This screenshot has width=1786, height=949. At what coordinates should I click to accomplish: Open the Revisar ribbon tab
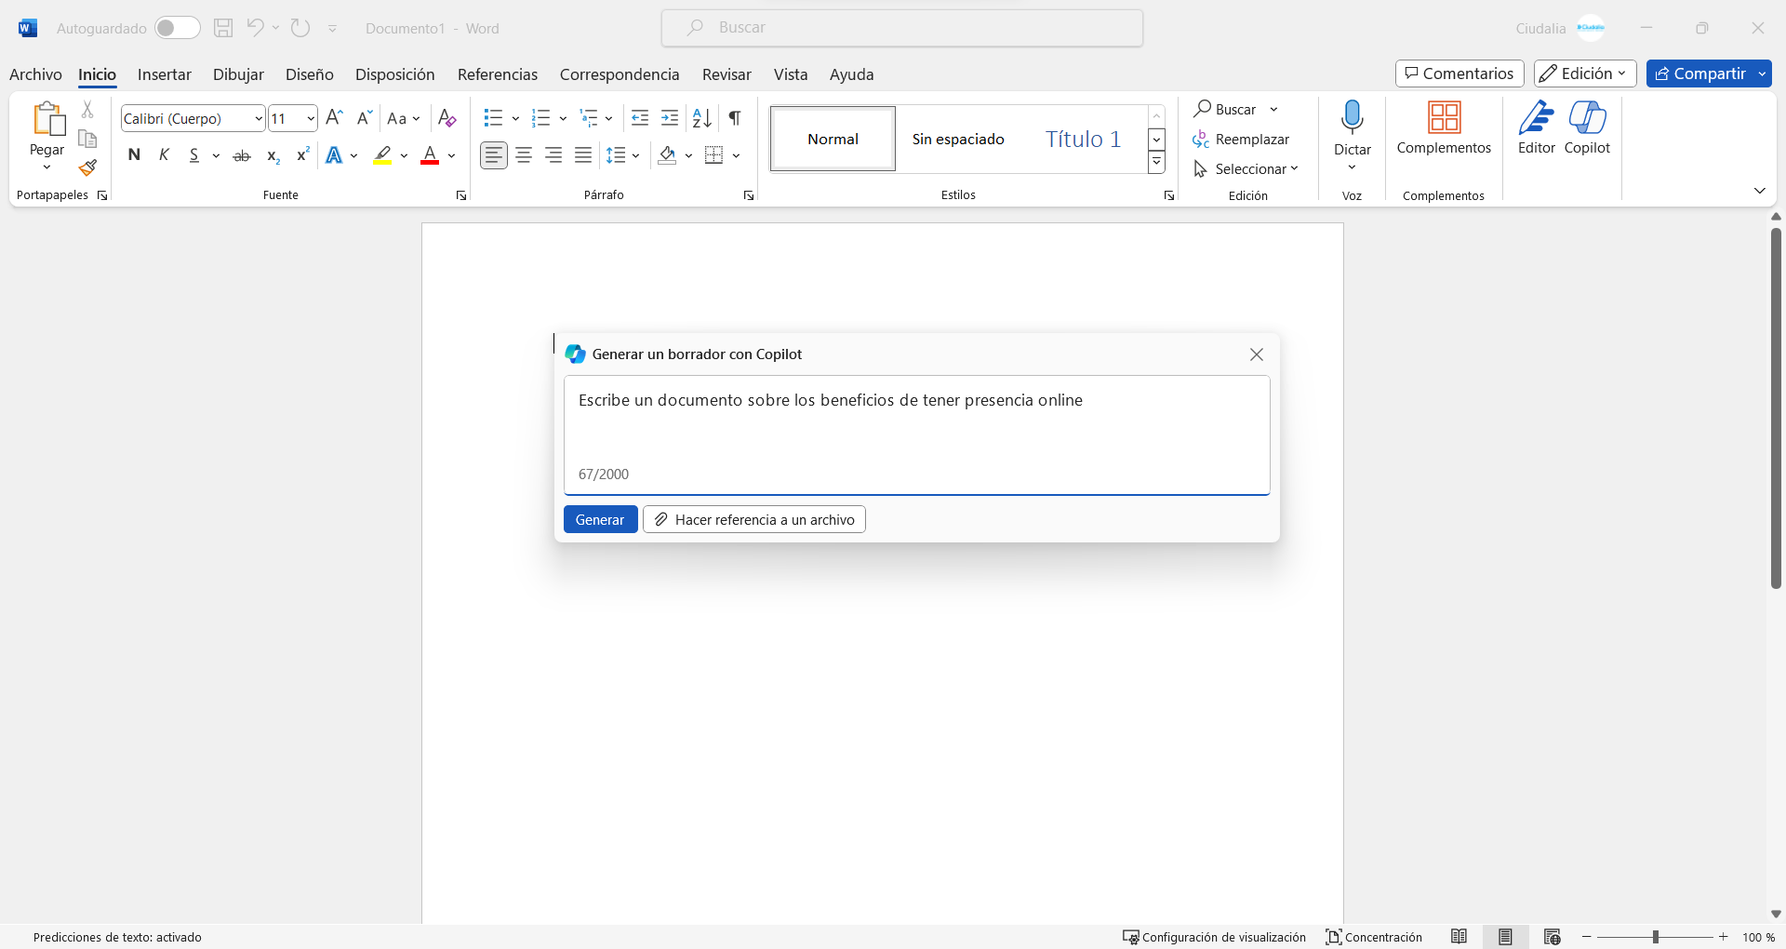tap(726, 74)
